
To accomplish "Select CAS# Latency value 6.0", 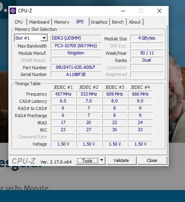I will point(63,101).
